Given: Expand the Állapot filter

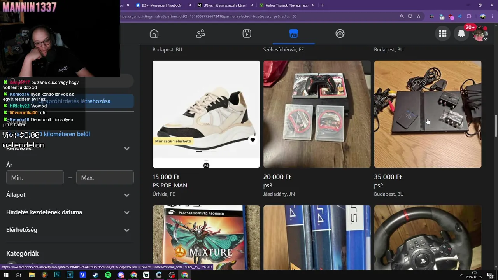Looking at the screenshot, I should pos(70,194).
